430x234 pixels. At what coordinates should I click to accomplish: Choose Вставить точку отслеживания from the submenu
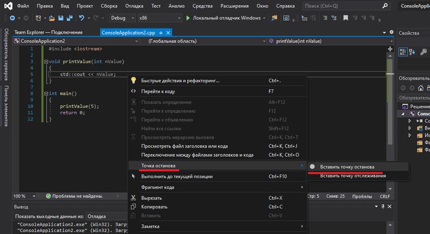(358, 175)
